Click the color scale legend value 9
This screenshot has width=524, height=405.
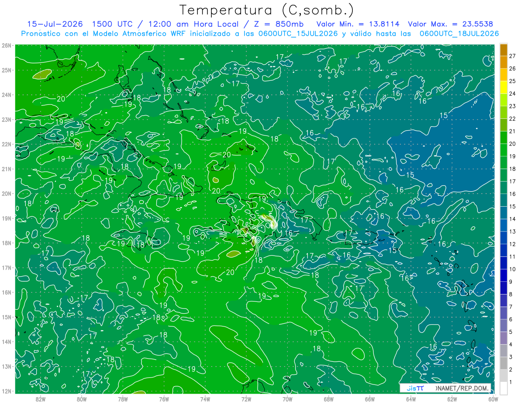511,282
